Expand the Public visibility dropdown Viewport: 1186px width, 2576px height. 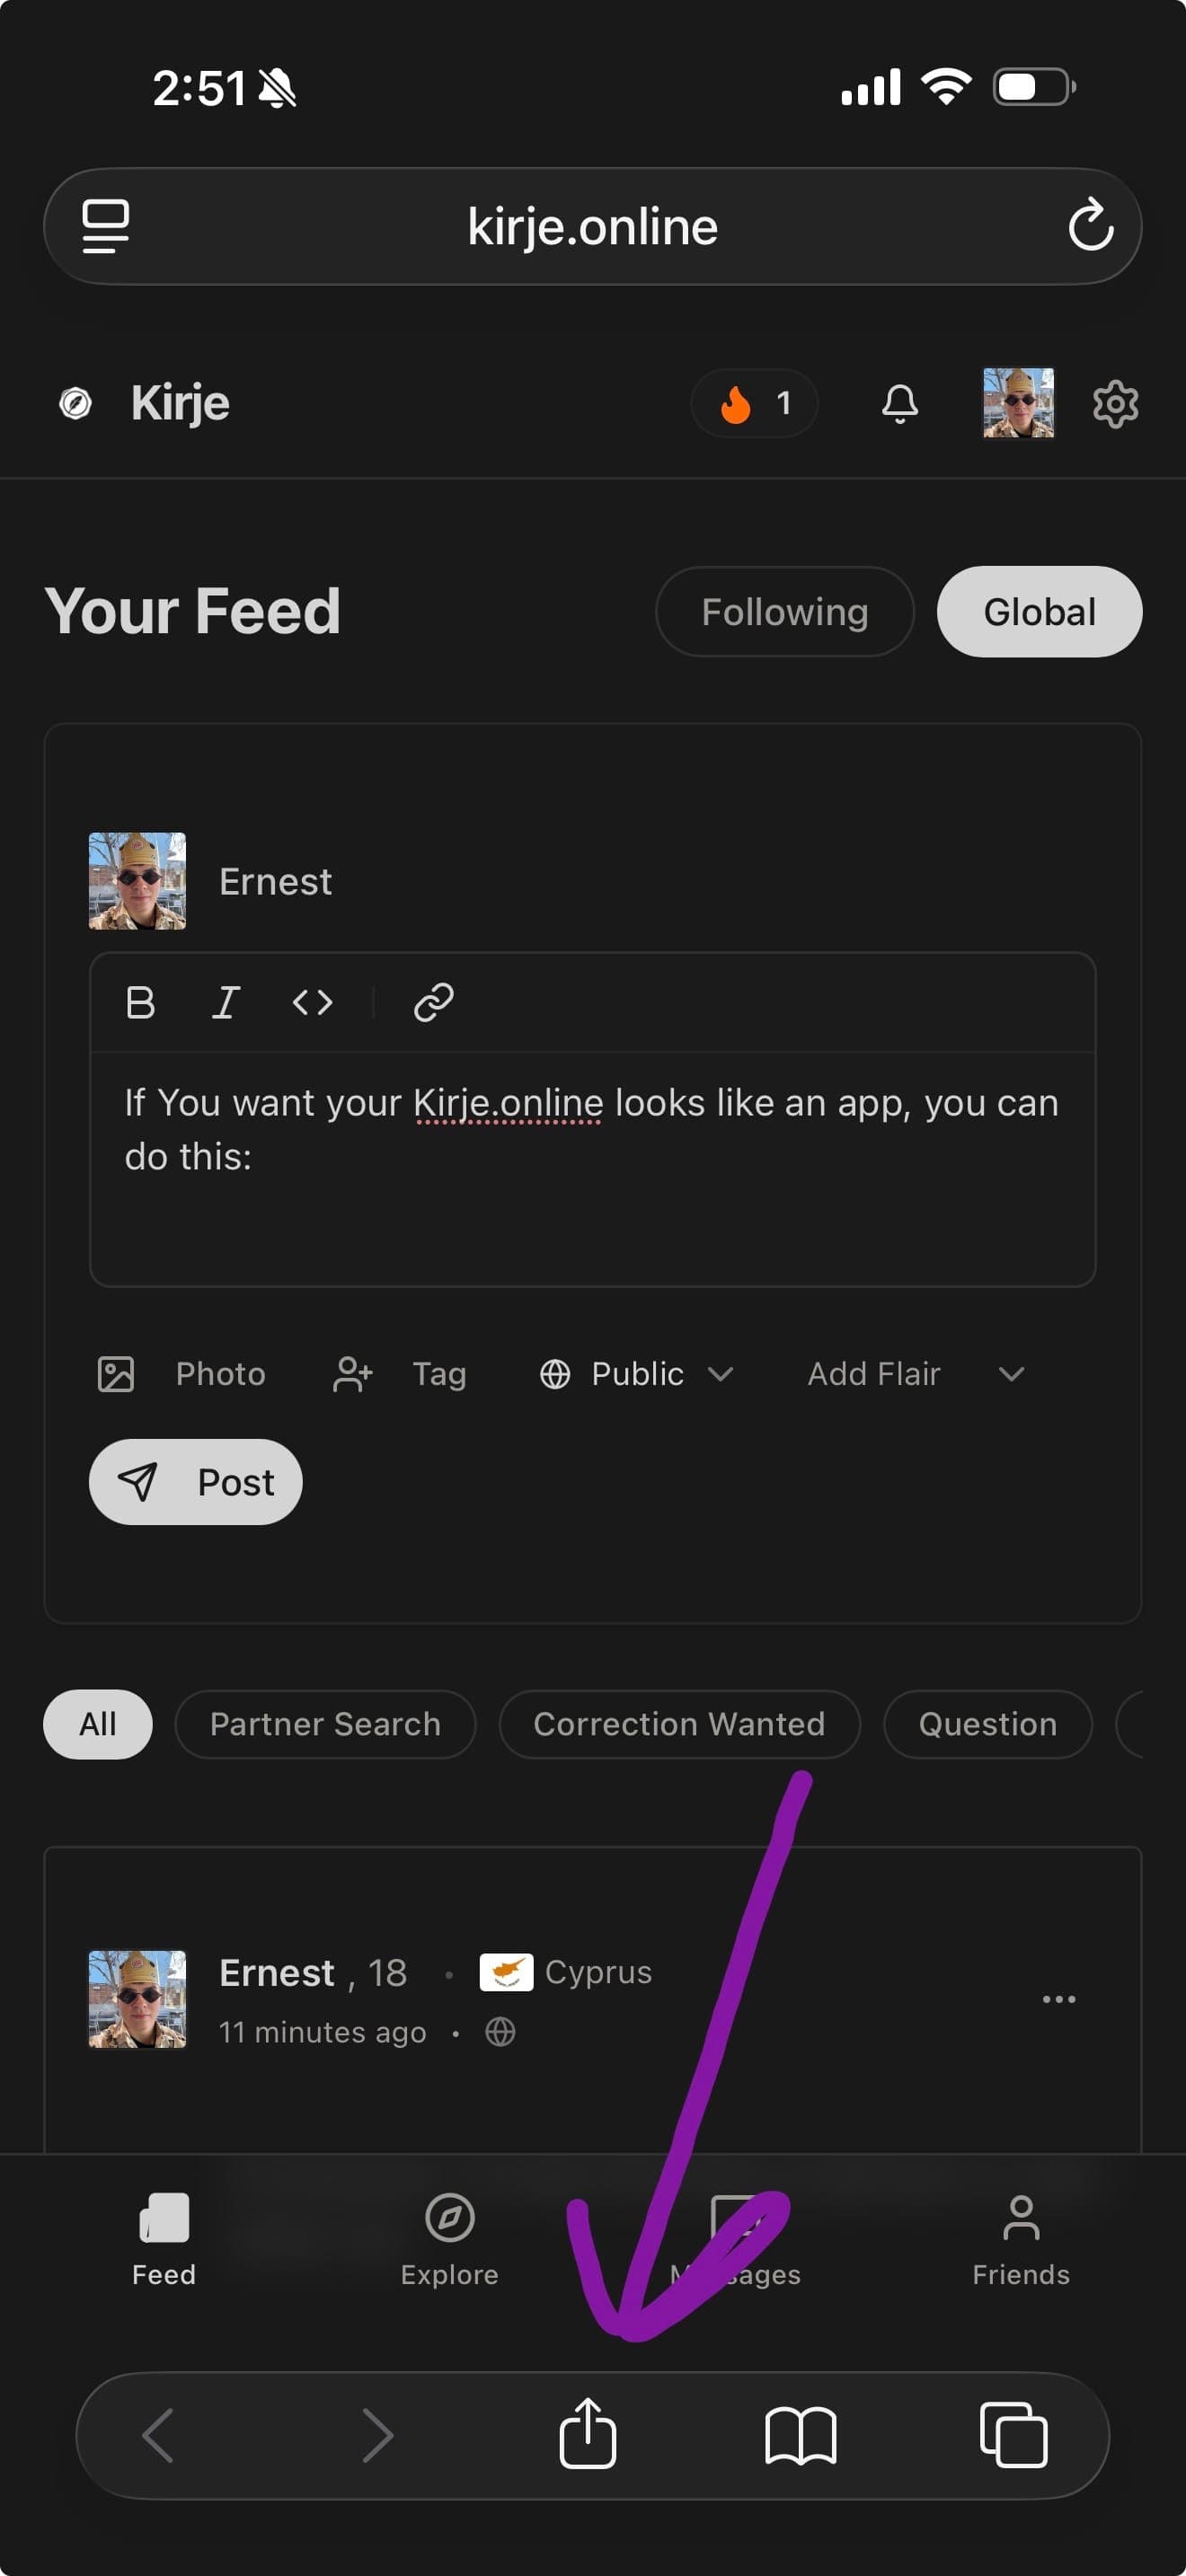(x=637, y=1374)
